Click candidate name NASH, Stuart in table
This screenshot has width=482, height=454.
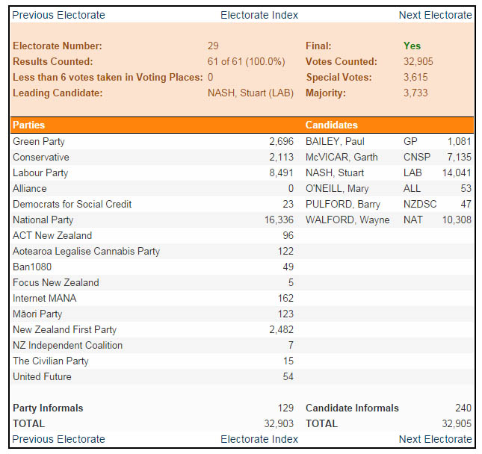pos(335,172)
